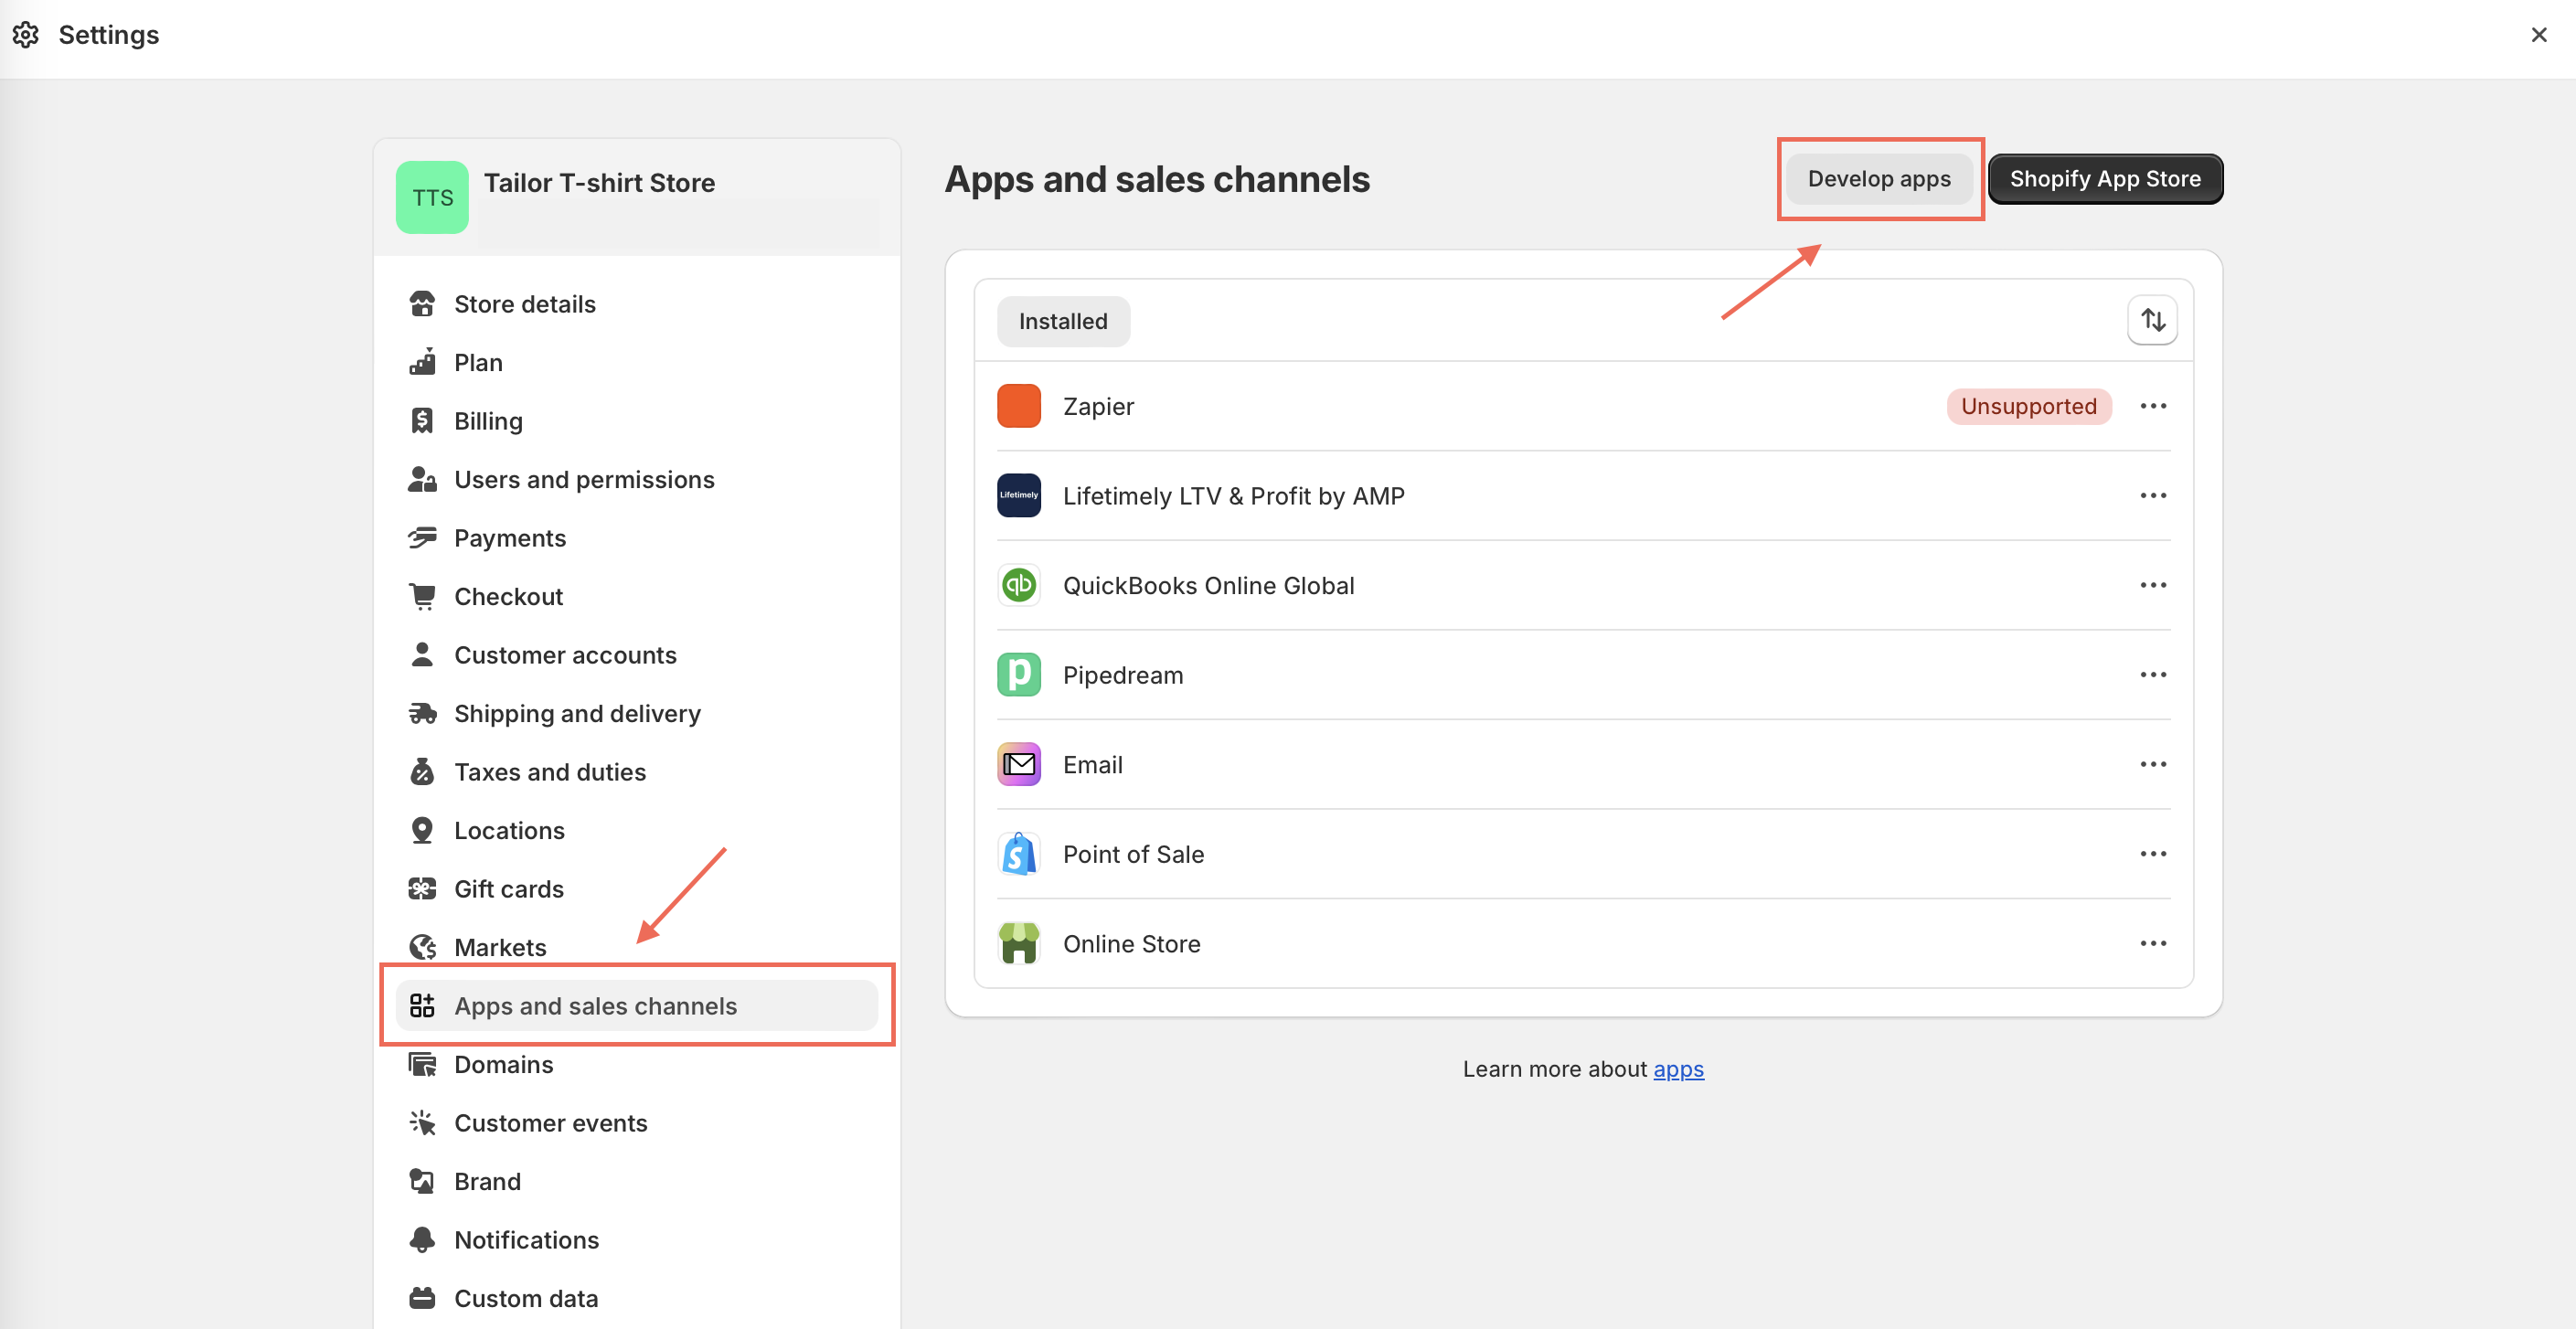The height and width of the screenshot is (1329, 2576).
Task: Click the TTS store avatar
Action: [x=431, y=197]
